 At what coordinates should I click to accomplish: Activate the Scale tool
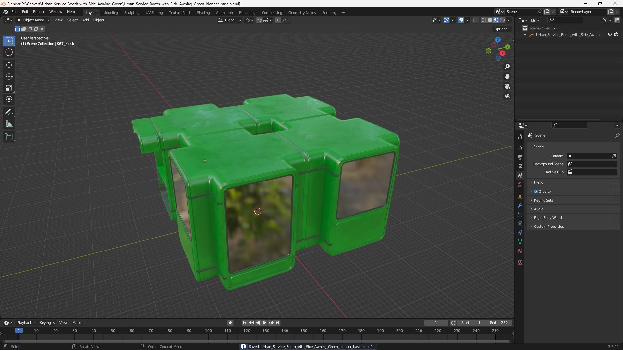coord(9,88)
